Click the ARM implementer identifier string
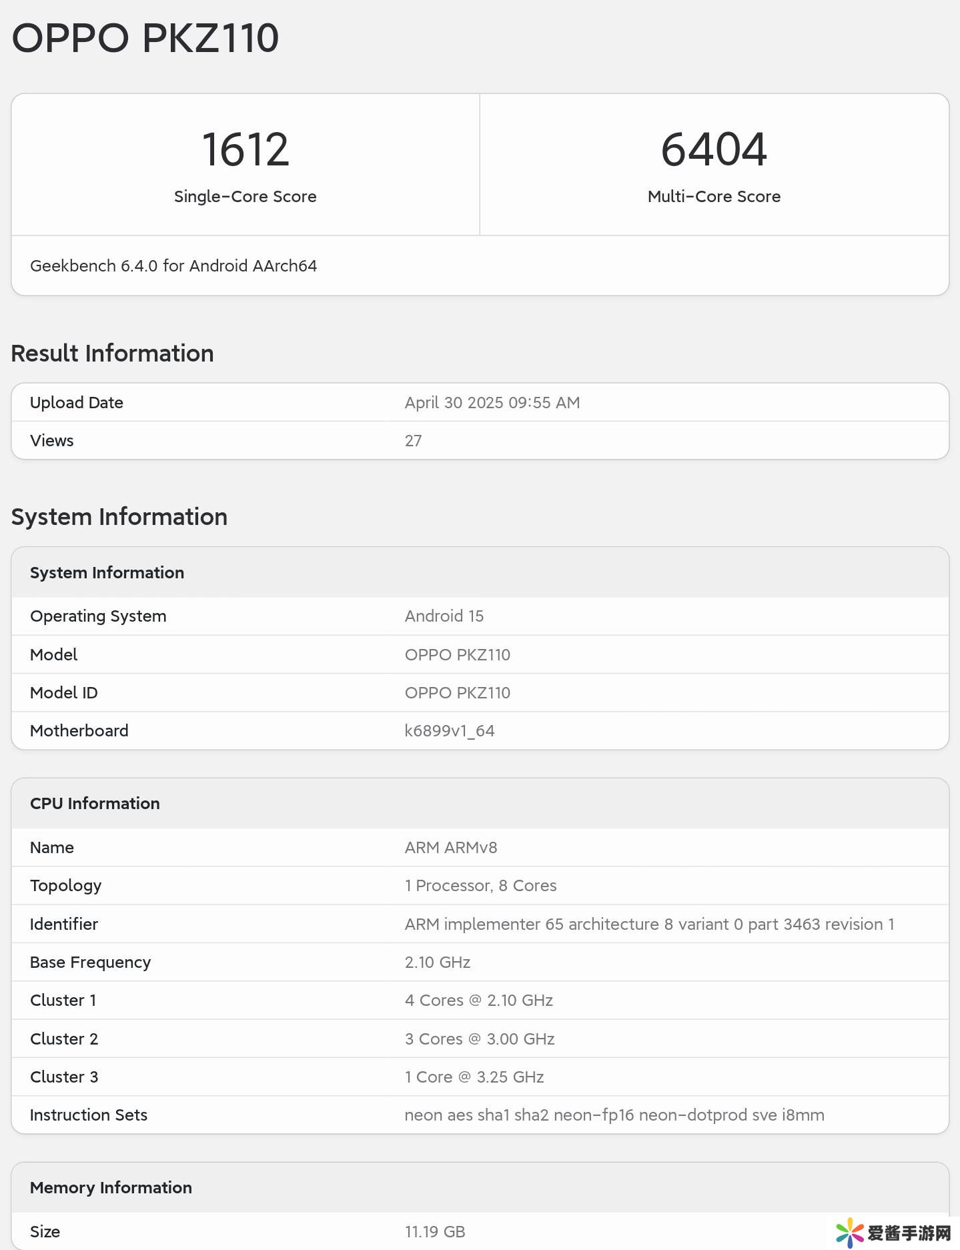The image size is (960, 1250). [x=648, y=924]
